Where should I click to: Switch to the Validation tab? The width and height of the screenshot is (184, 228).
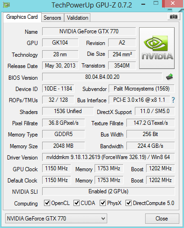click(x=77, y=18)
